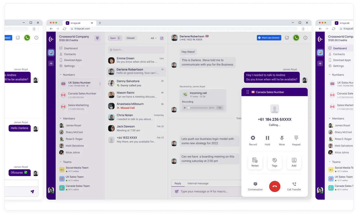
Task: Add a workspace with plus icon
Action: point(51,63)
